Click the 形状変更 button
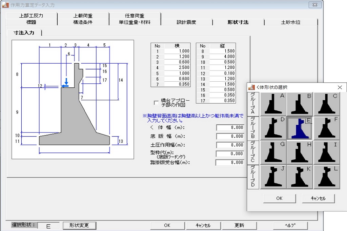Viewport: 347px width, 231px height. click(79, 226)
